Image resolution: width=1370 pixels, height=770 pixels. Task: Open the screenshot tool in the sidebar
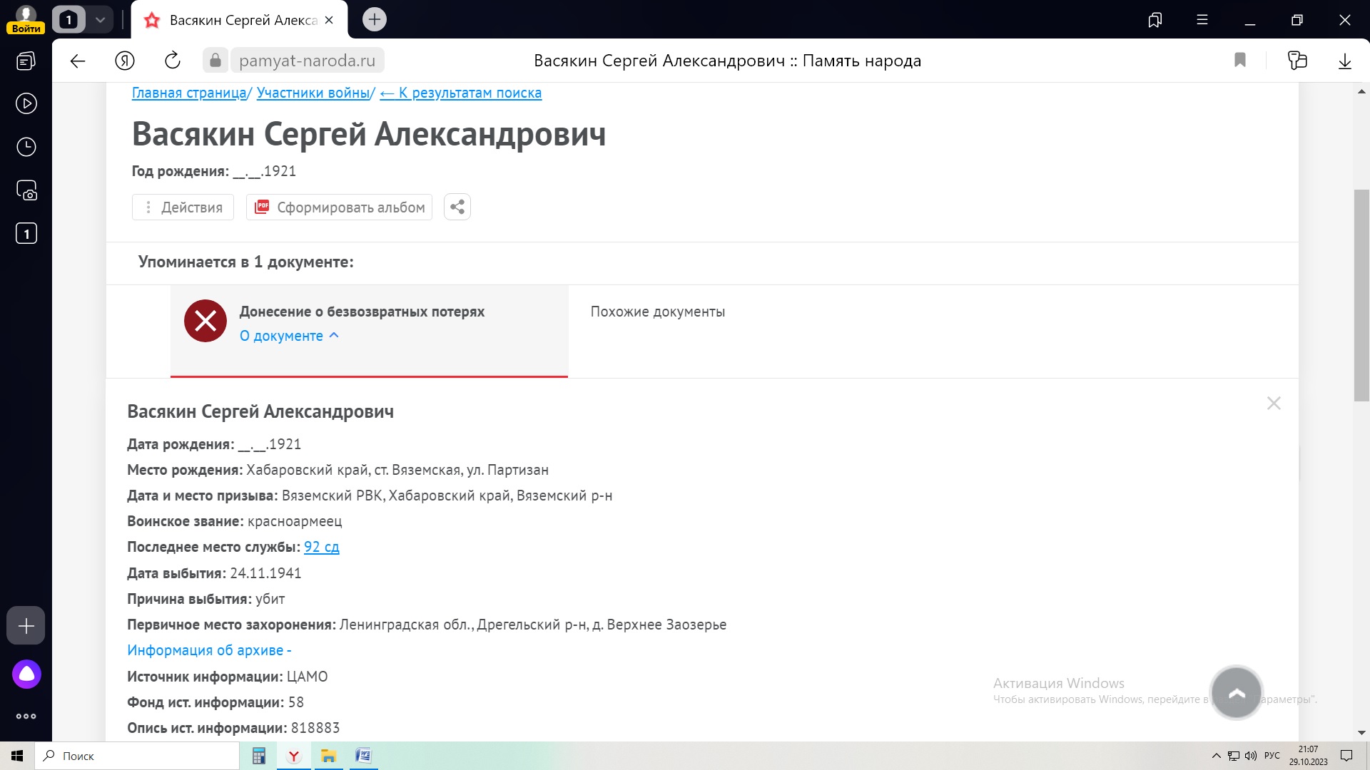[x=26, y=190]
